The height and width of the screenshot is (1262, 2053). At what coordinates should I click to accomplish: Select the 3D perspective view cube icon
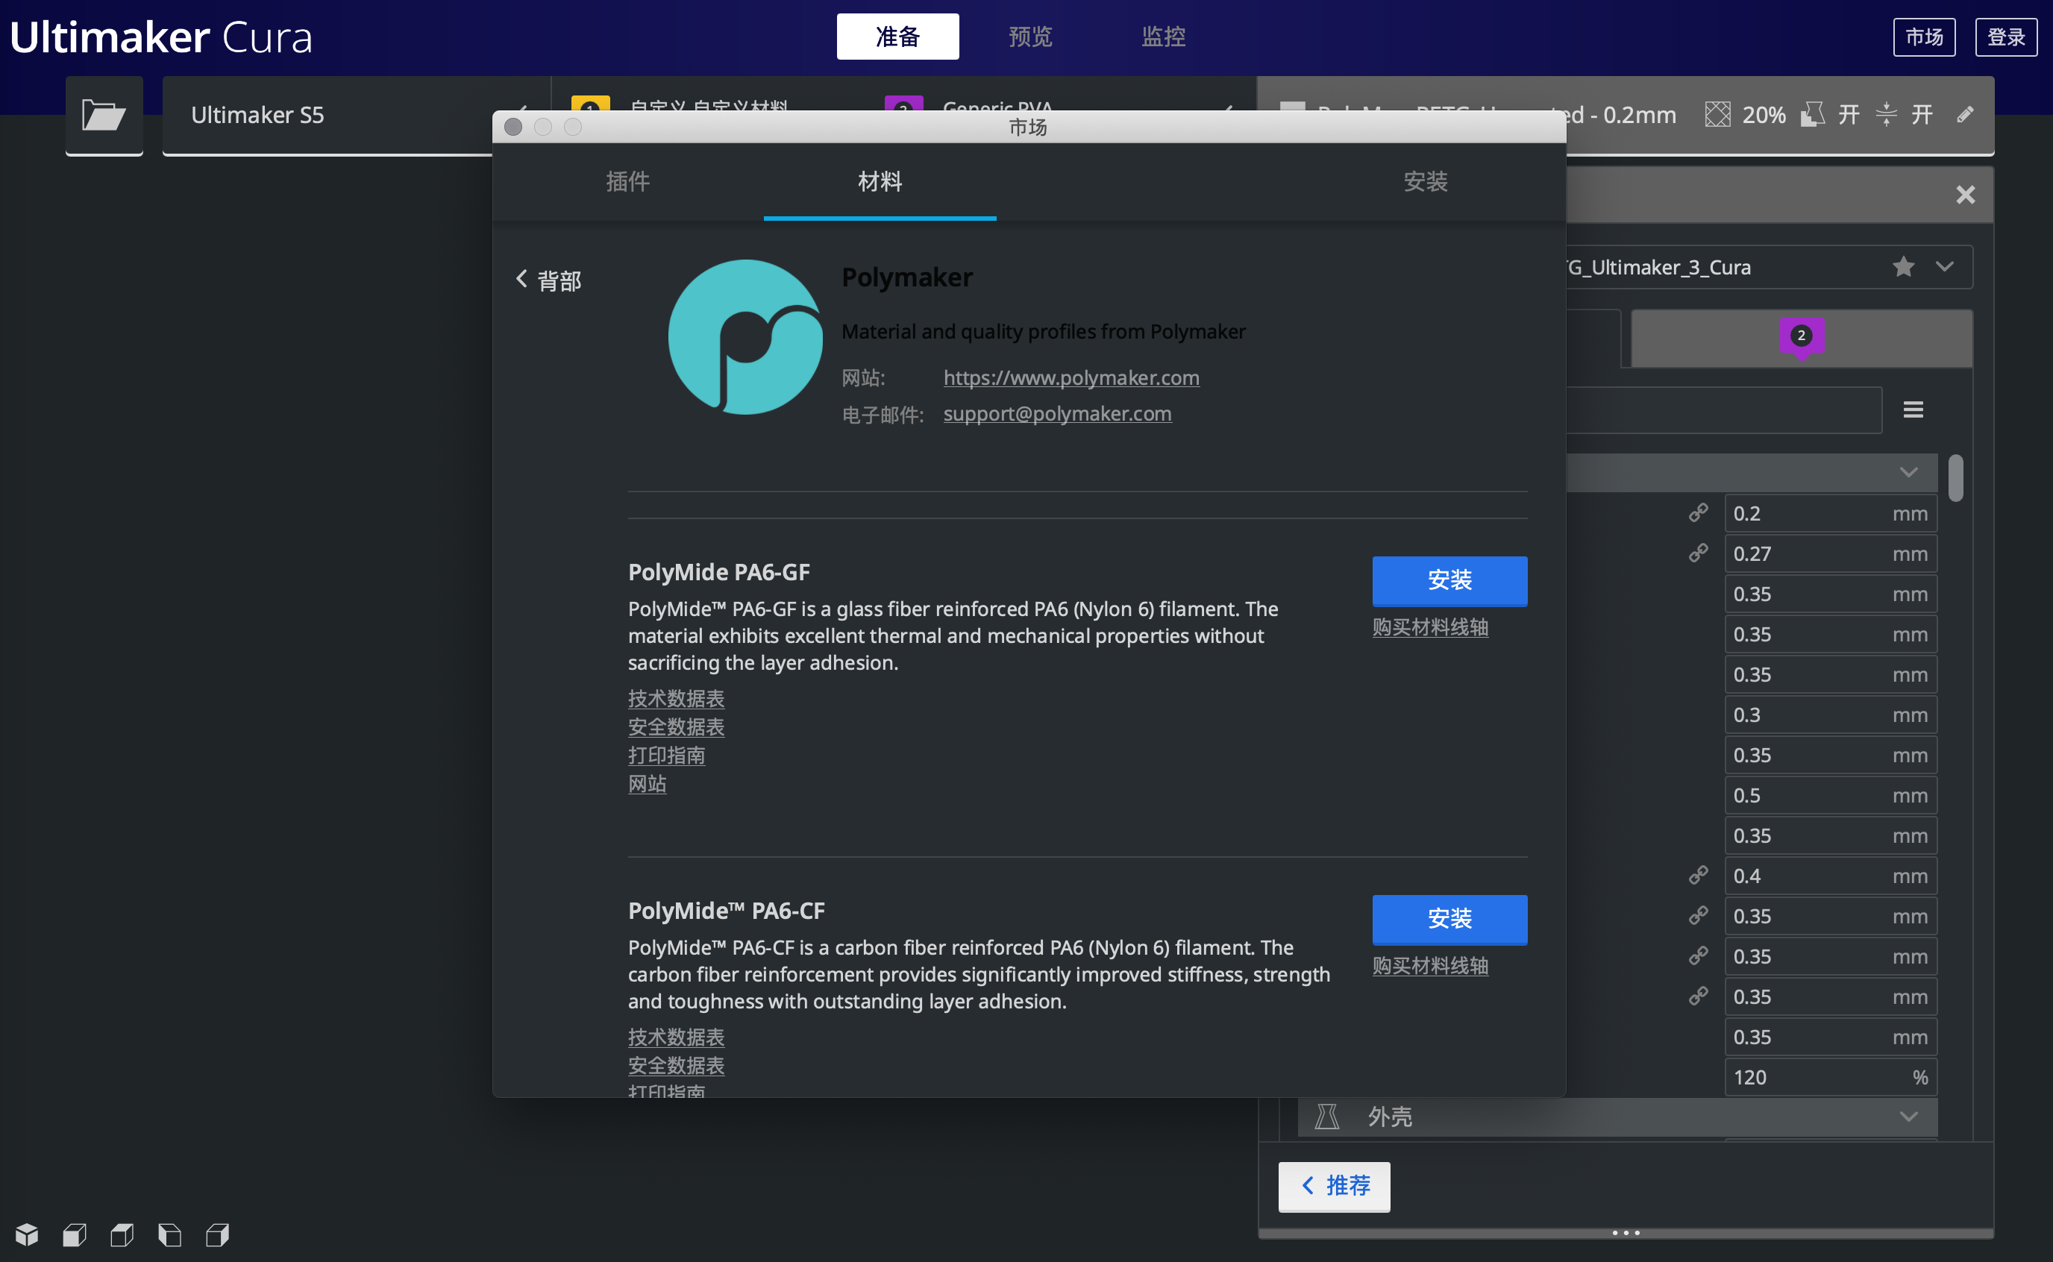(x=27, y=1234)
